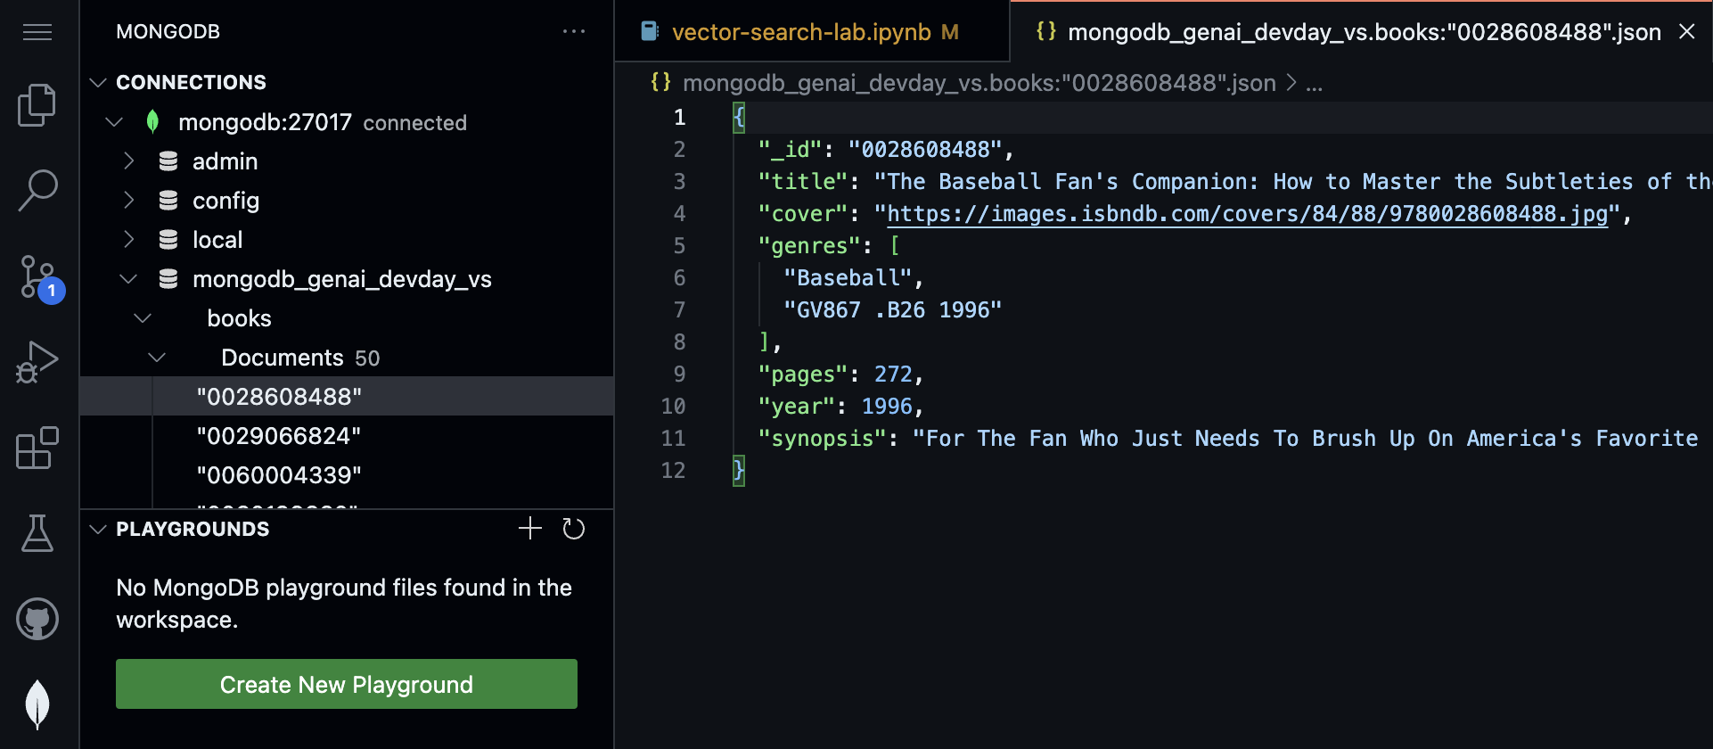Collapse the CONNECTIONS section
1713x749 pixels.
coord(98,83)
